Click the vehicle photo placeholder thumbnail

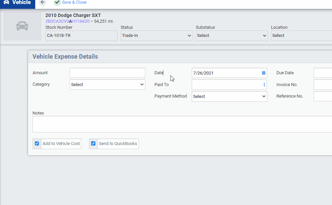[x=22, y=26]
